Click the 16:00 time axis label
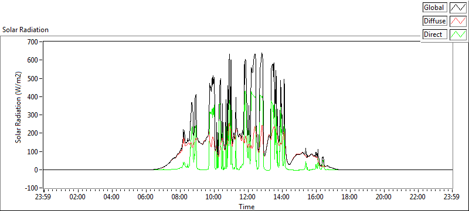469x211 pixels. pos(316,197)
